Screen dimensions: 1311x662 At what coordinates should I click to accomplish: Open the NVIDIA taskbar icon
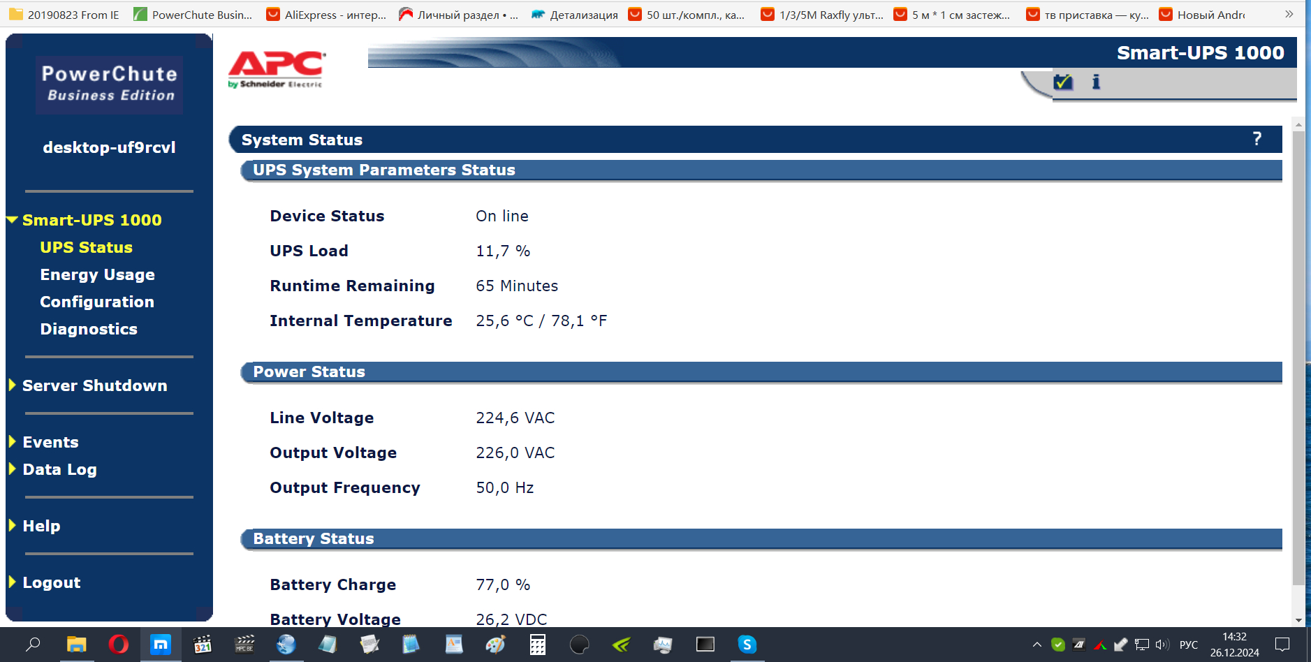(x=621, y=645)
